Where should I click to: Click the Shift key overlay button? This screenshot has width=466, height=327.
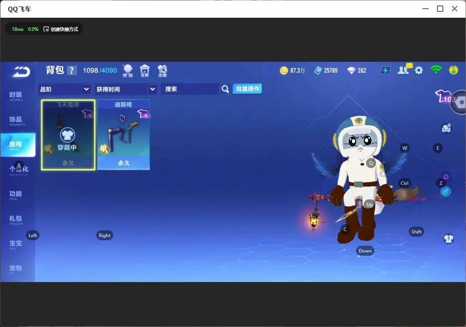416,232
